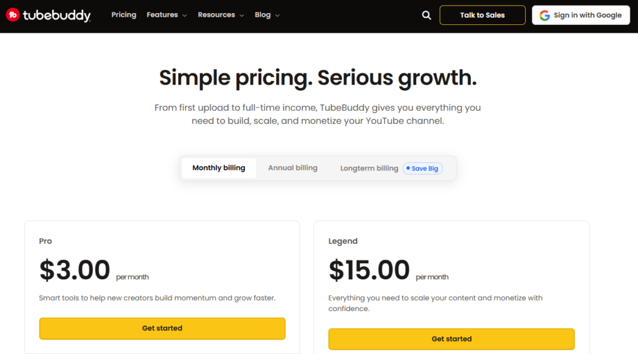Click the Save Big badge
The height and width of the screenshot is (354, 638).
[x=423, y=169]
